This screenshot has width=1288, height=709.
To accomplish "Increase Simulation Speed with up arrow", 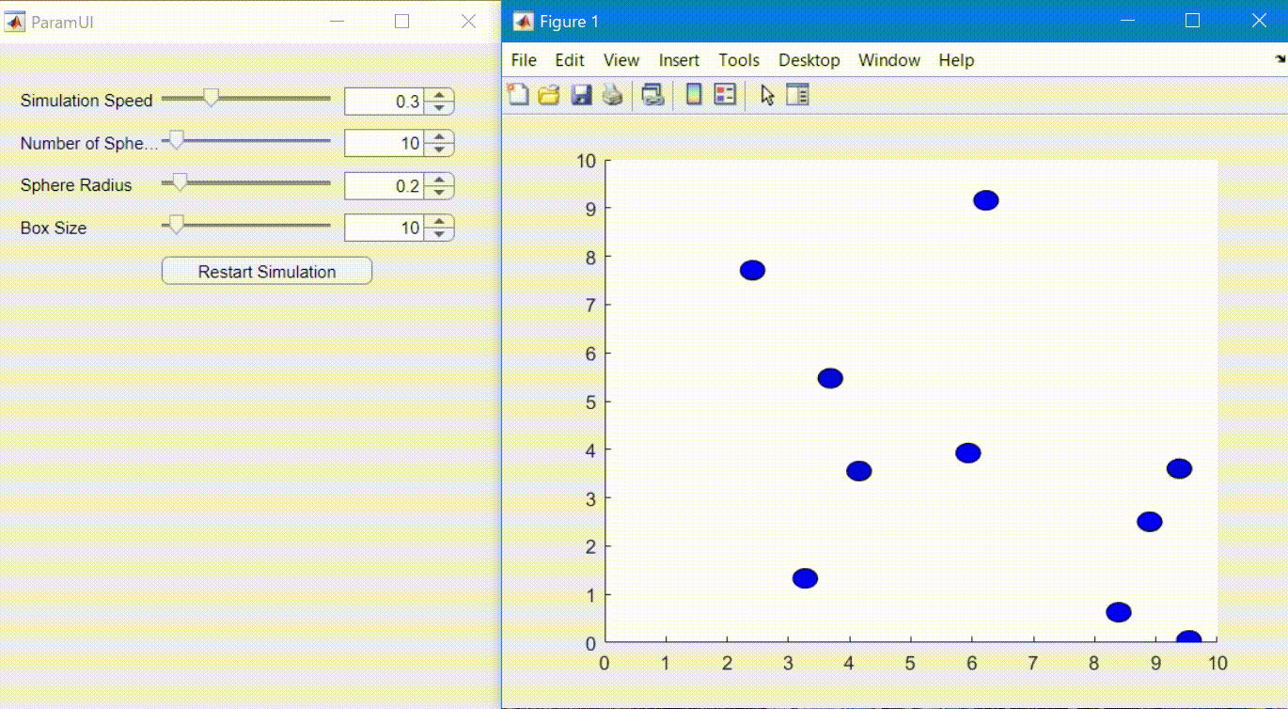I will point(439,95).
